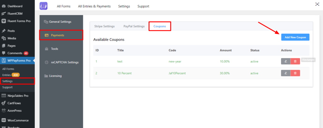Screen dimensions: 323x128
Task: Open WordPress Dashboard in sidebar
Action: [x=15, y=6]
